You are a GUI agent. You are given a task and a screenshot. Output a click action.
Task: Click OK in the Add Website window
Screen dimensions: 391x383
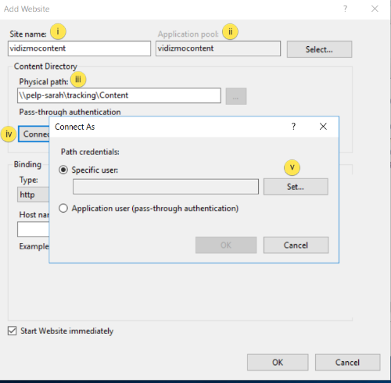[x=278, y=362]
